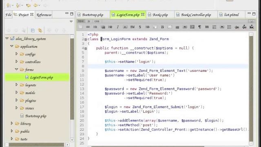This screenshot has height=147, width=261.
Task: Insert a BR line break
Action: [207, 27]
